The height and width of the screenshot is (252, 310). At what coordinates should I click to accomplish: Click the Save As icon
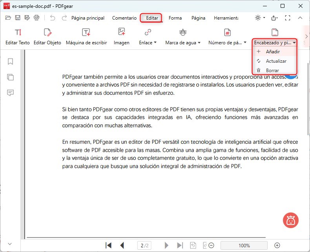(27, 18)
